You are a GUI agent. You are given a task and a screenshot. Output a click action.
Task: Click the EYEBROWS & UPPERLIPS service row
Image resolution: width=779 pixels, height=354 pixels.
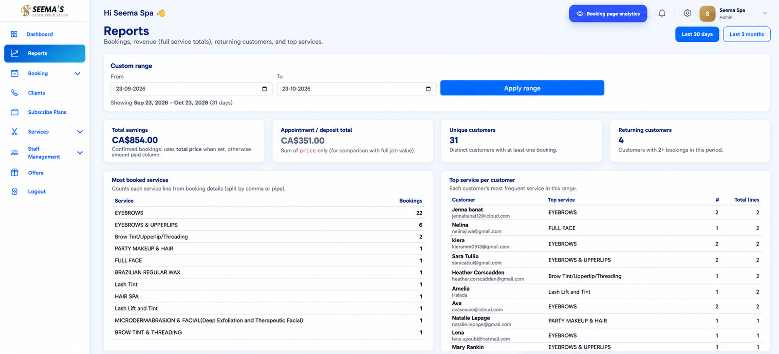pyautogui.click(x=268, y=225)
